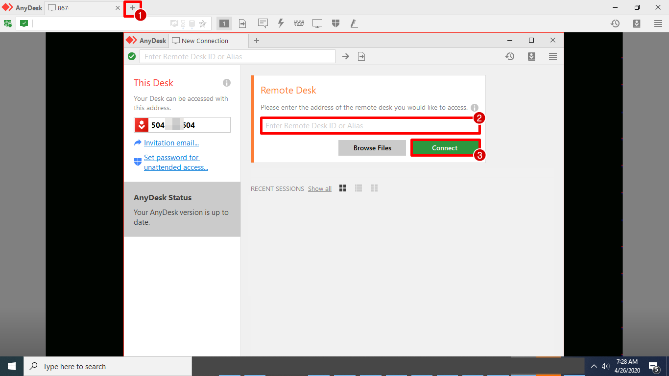The width and height of the screenshot is (669, 376).
Task: Click the red AnyDesk icon beside desk ID
Action: pyautogui.click(x=142, y=125)
